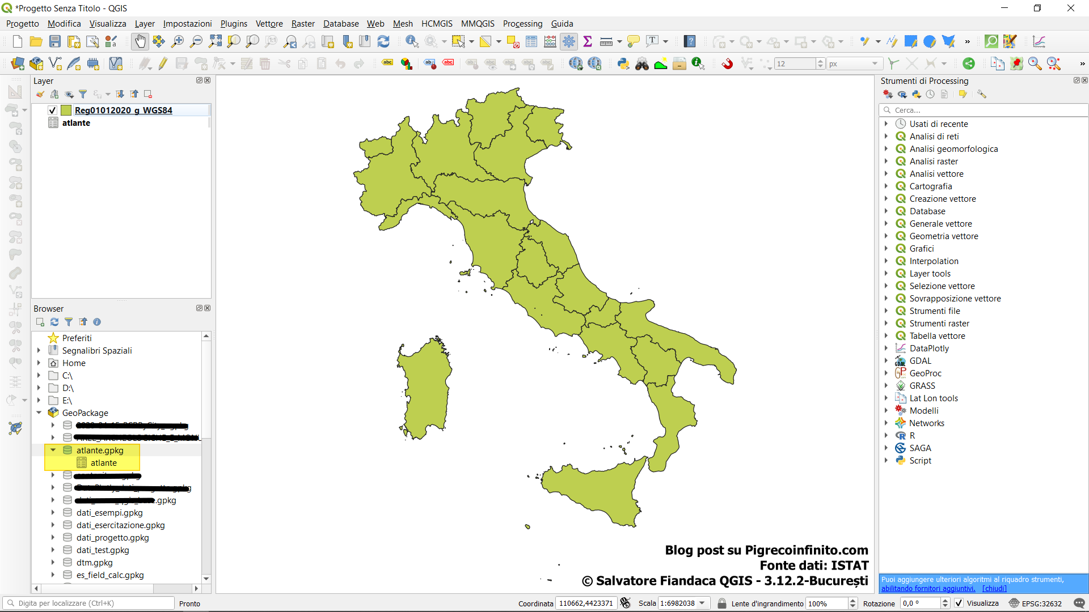Screen dimensions: 1089x612
Task: Select the Pan Map hand tool
Action: click(x=140, y=41)
